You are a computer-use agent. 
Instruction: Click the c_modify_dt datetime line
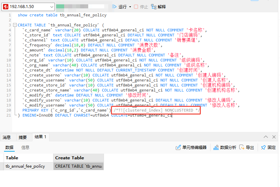(x=87, y=95)
